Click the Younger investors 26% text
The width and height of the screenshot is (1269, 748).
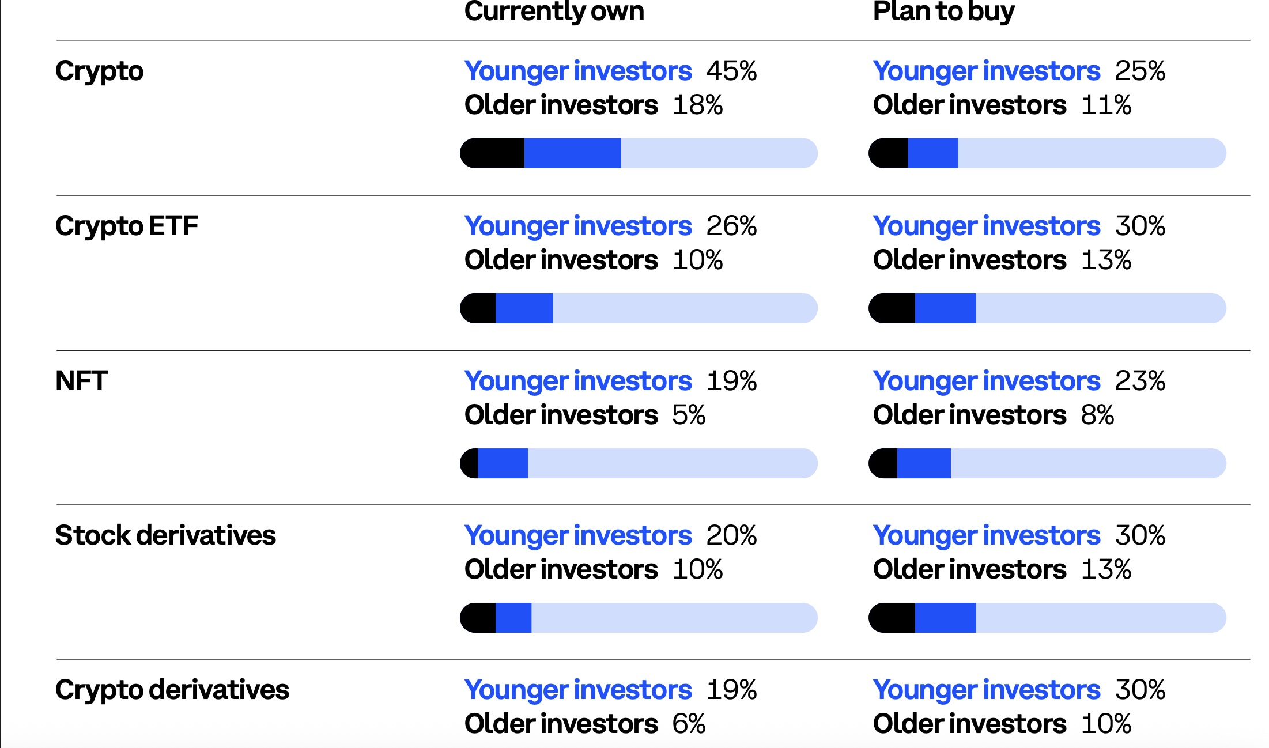click(610, 226)
